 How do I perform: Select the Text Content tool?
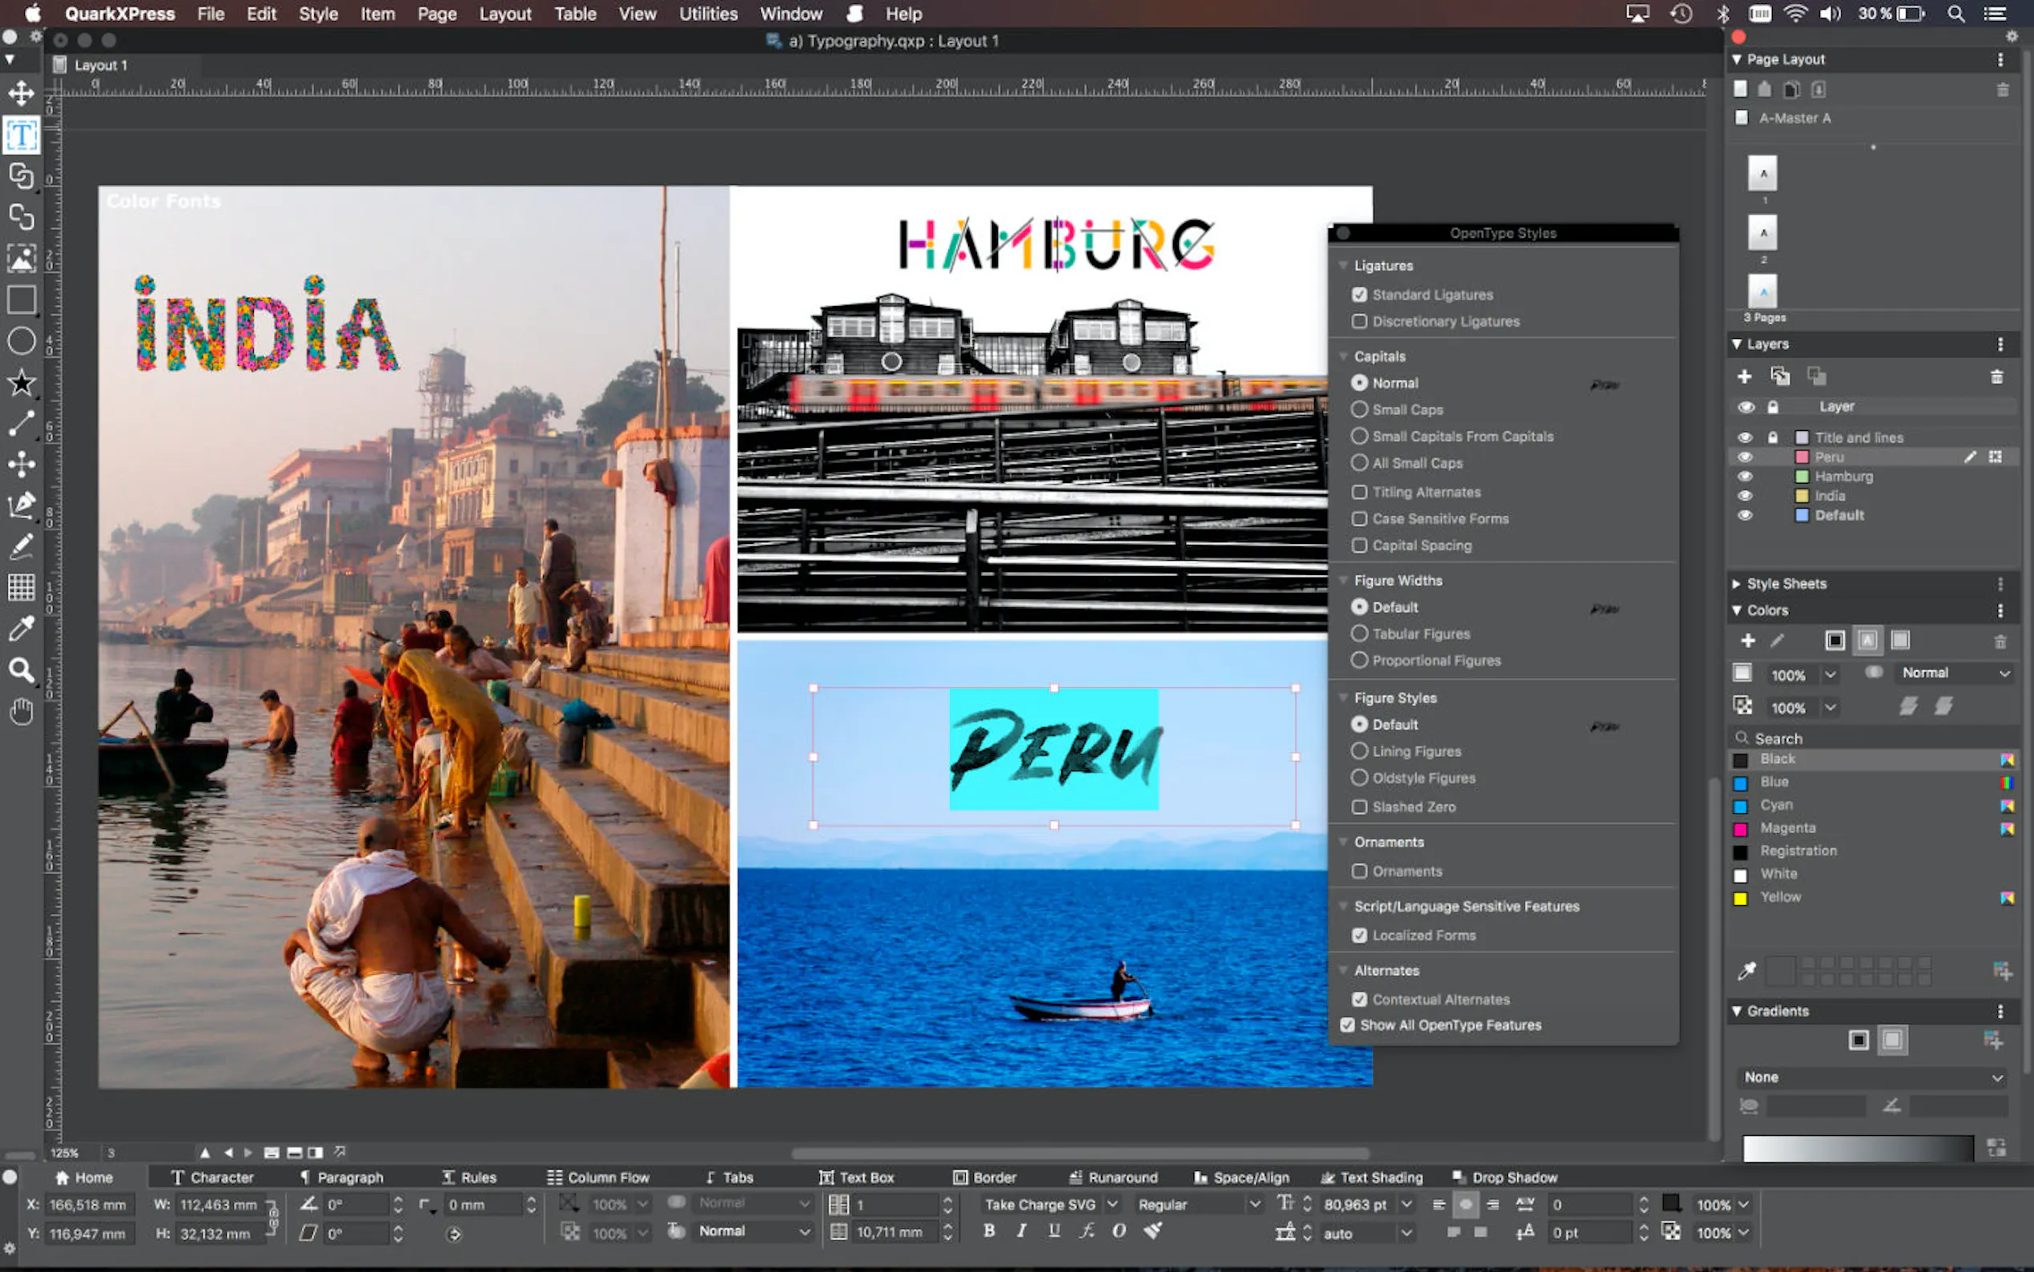point(21,135)
